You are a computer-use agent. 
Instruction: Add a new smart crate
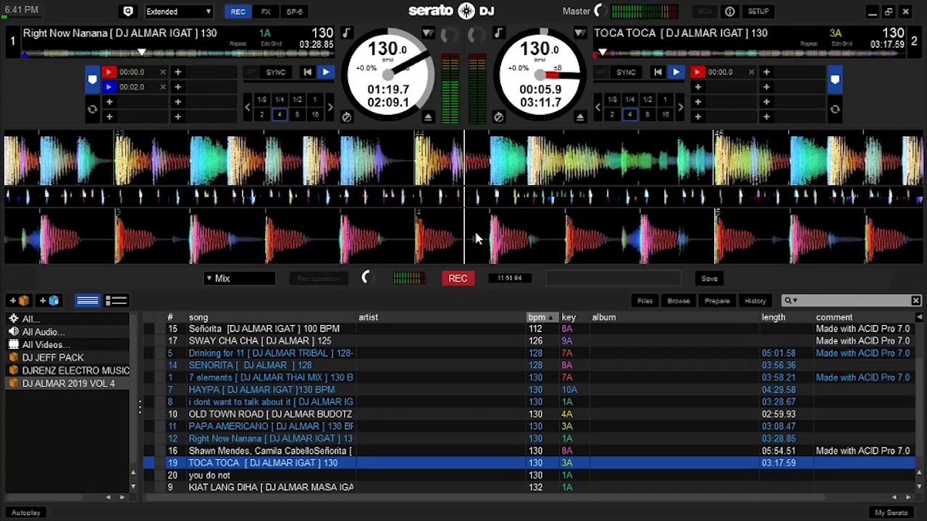click(x=50, y=300)
